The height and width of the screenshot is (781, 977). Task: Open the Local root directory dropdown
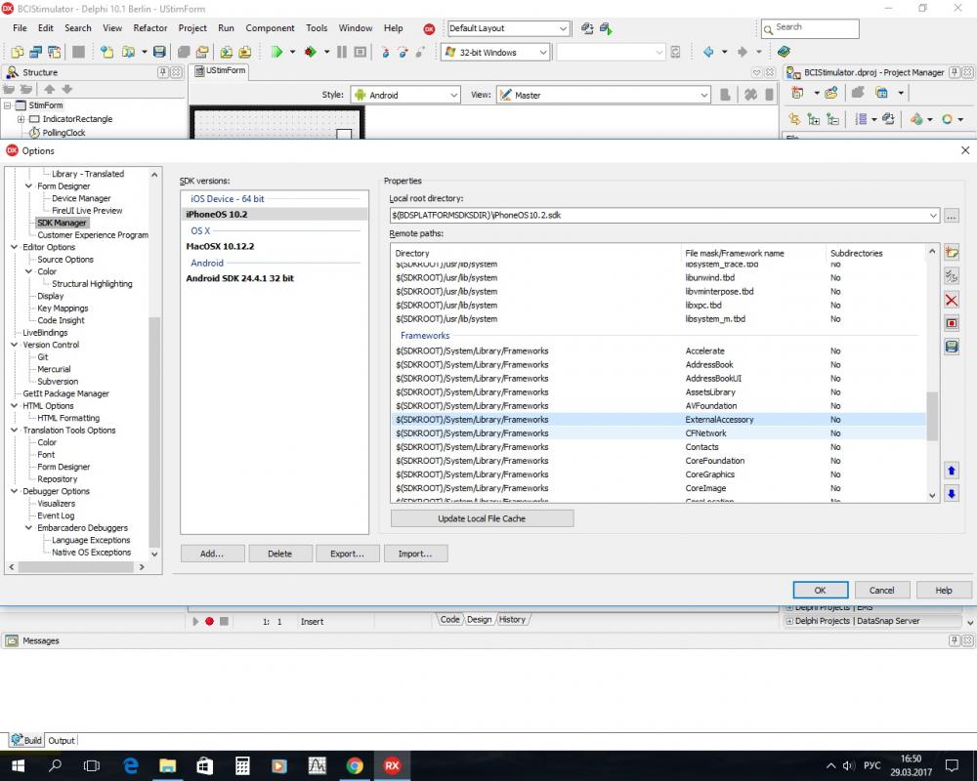(933, 216)
